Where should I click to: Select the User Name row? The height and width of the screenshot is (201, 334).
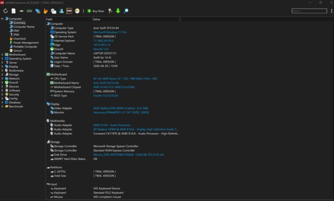113,57
